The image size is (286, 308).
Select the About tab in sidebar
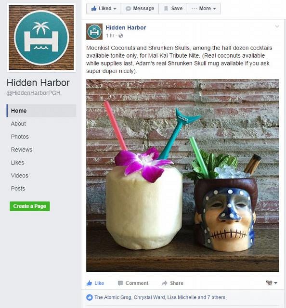click(18, 124)
